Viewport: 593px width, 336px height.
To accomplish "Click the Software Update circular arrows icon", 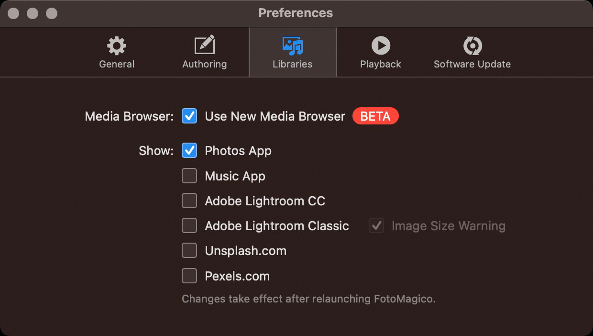I will (472, 46).
